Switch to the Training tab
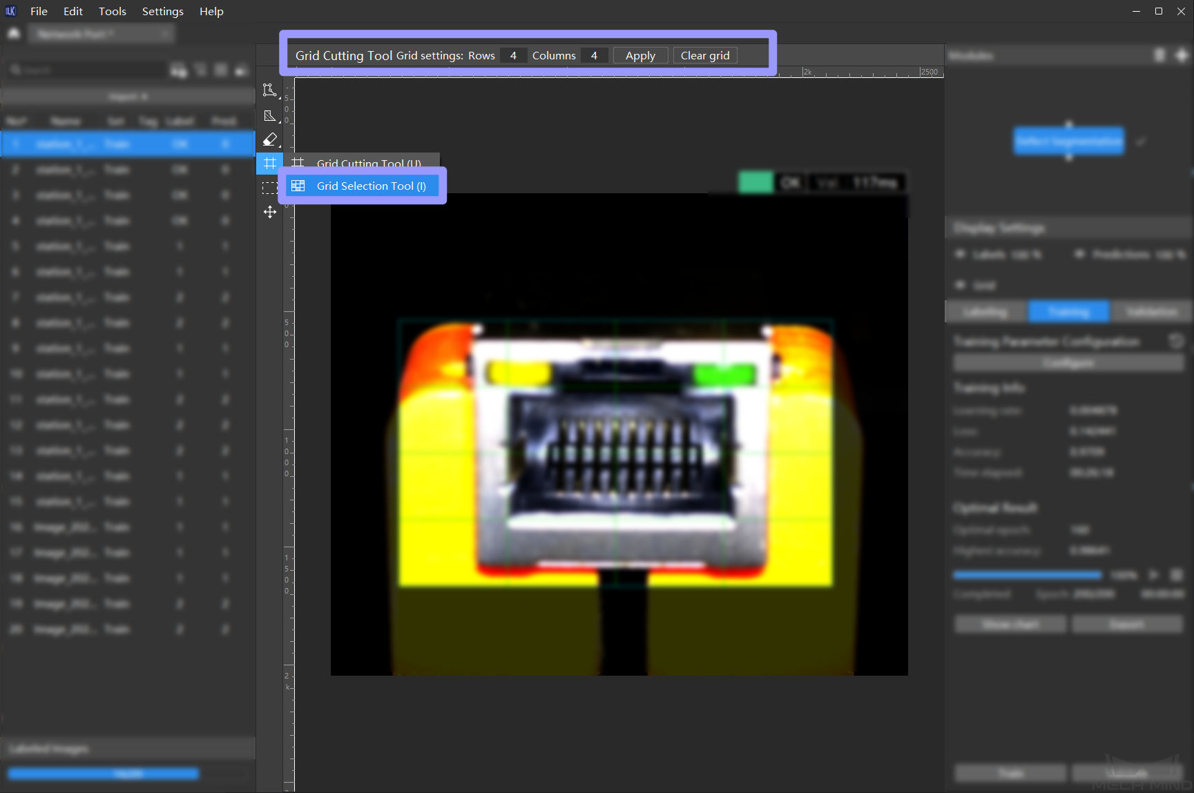Viewport: 1194px width, 793px height. pos(1068,311)
